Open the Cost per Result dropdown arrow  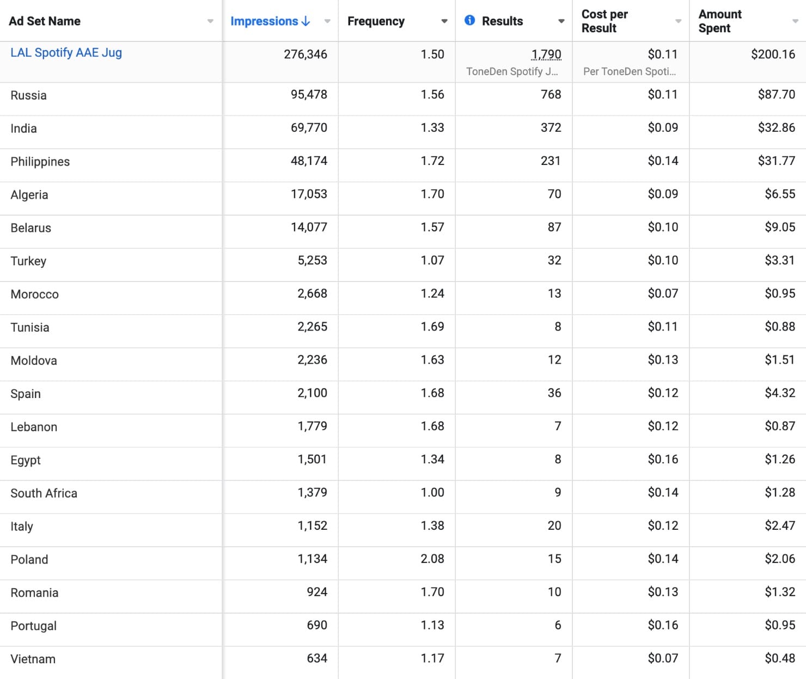[678, 21]
